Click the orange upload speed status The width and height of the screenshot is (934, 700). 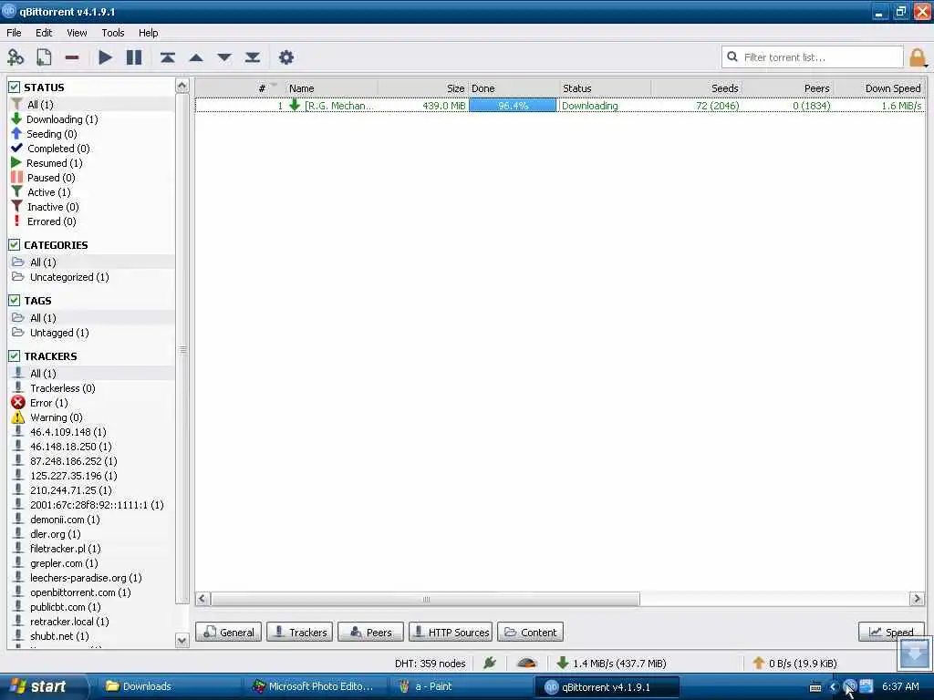[794, 664]
